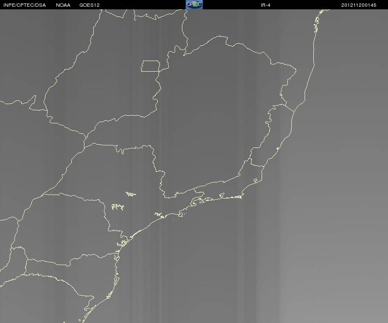Click the 'GOES12' satellite label
Viewport: 388px width, 323px height.
(x=89, y=5)
